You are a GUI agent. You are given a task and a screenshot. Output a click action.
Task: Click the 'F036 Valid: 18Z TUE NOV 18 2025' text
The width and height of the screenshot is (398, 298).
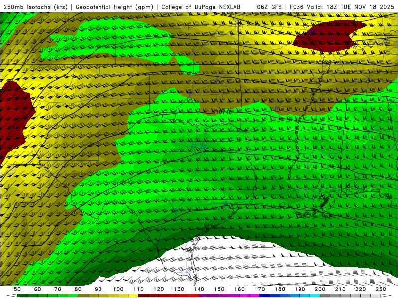(342, 7)
